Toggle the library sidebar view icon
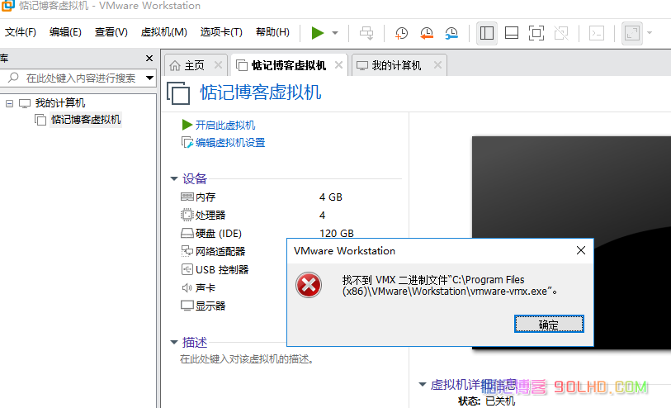This screenshot has height=408, width=671. pyautogui.click(x=487, y=33)
